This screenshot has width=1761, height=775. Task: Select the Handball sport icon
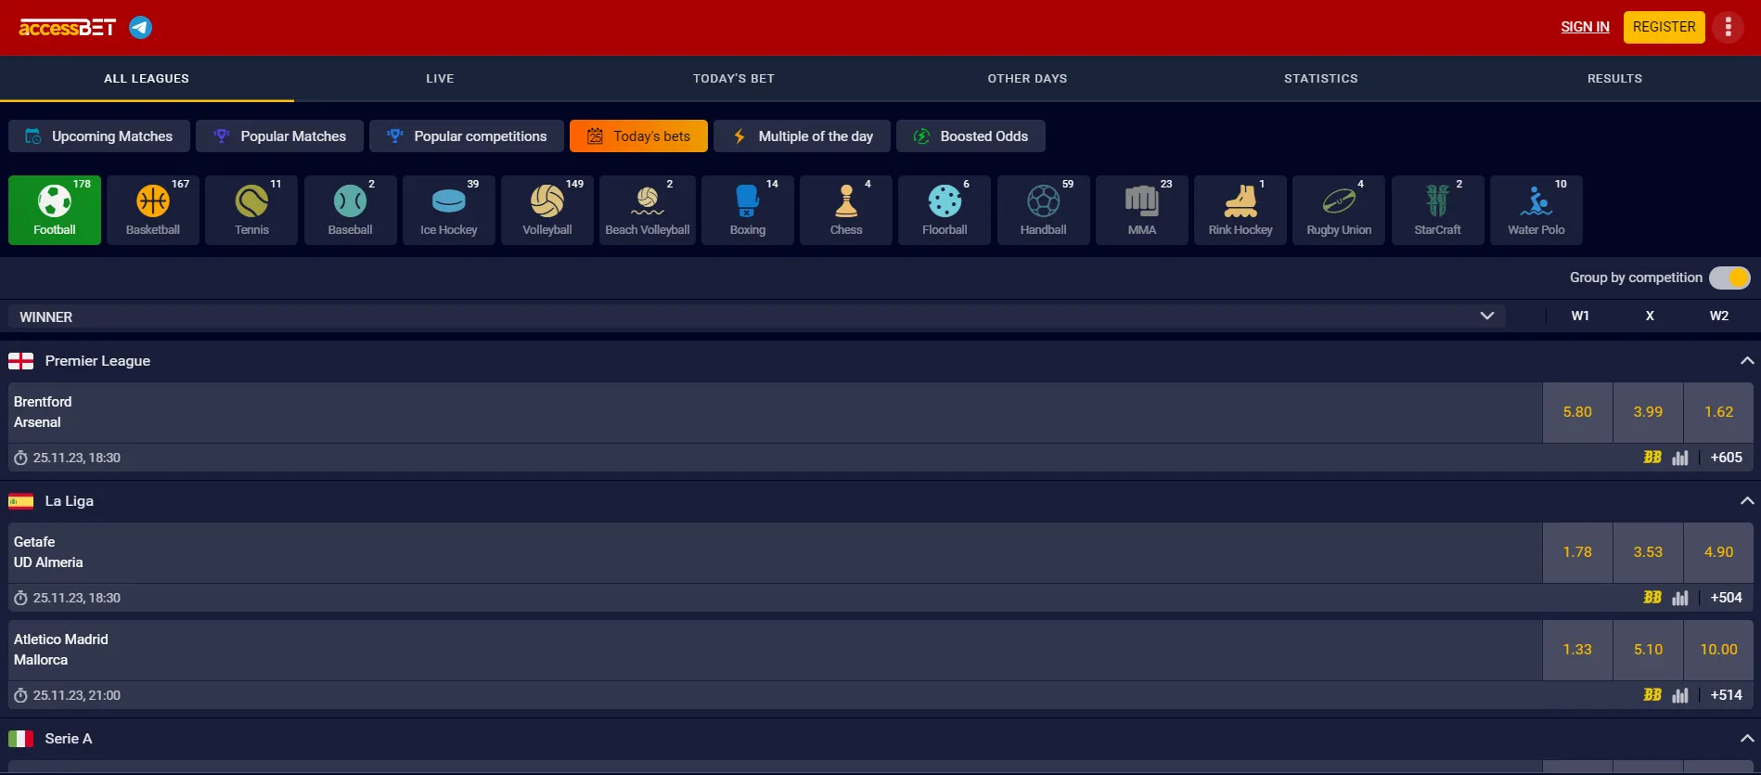coord(1044,210)
